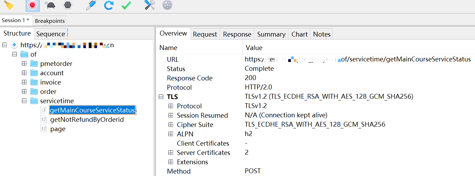
Task: Open the gear Settings icon
Action: [167, 5]
